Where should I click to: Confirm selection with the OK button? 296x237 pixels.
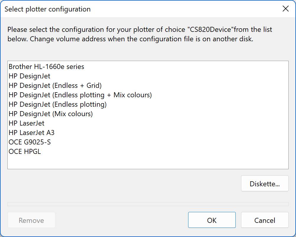click(212, 220)
